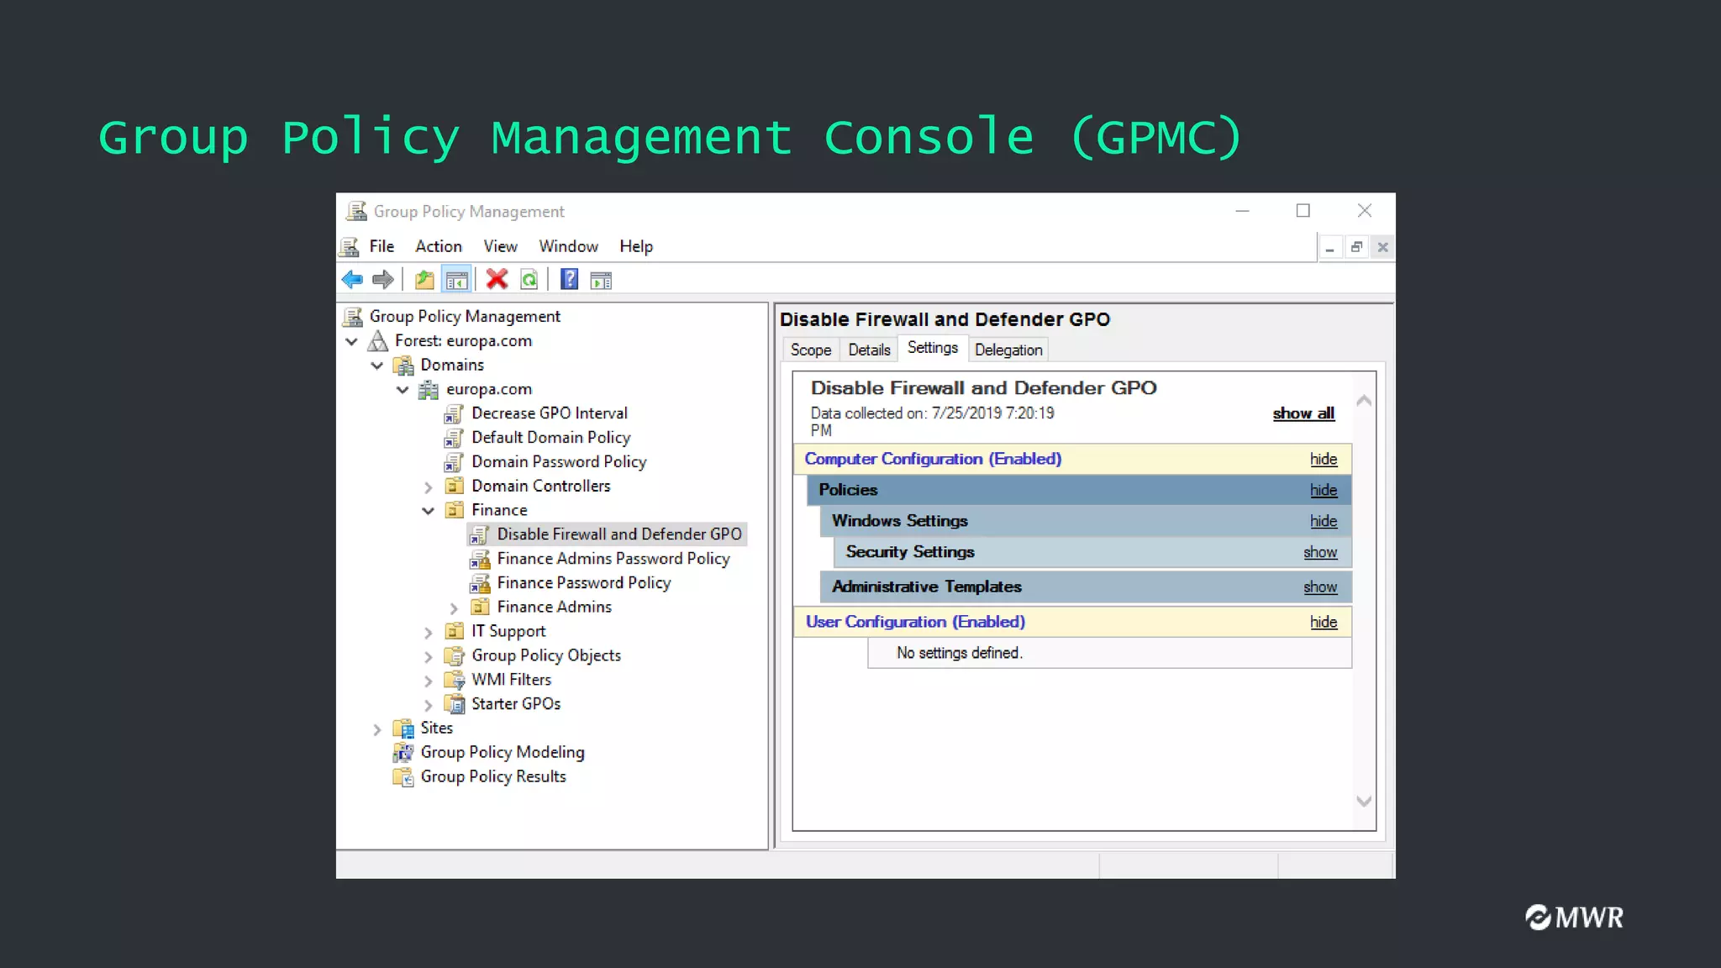Click the Group Policy Results icon
The image size is (1721, 968).
point(403,777)
